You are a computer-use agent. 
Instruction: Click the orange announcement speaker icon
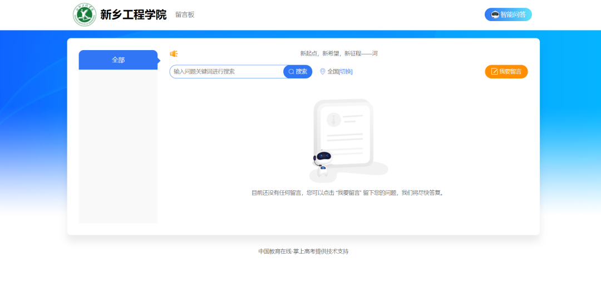click(174, 53)
